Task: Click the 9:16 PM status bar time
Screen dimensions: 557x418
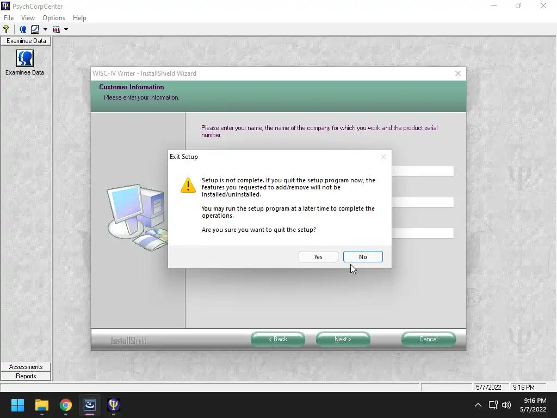Action: click(x=524, y=387)
